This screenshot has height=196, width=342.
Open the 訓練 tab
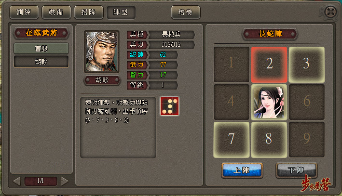click(24, 12)
